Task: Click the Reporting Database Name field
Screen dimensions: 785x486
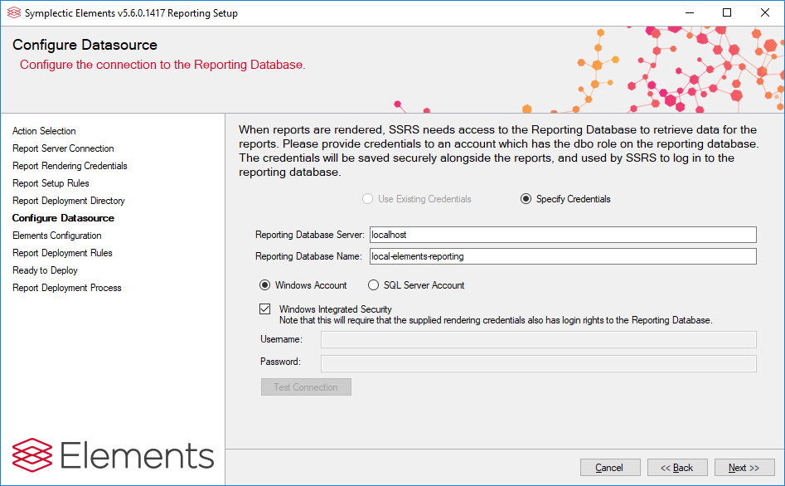Action: point(563,256)
